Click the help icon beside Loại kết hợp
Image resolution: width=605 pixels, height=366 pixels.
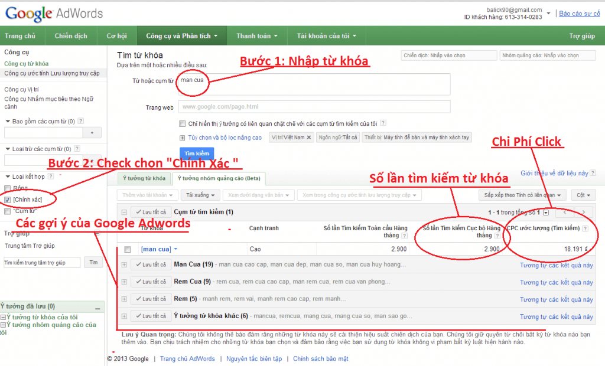tap(51, 177)
